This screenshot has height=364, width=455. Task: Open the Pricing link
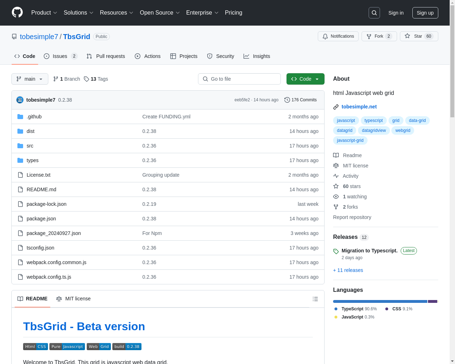[x=234, y=13]
